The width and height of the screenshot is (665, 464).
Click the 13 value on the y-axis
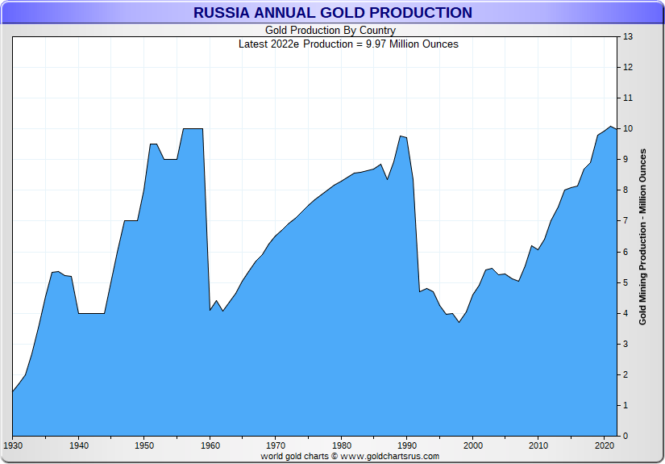point(627,37)
